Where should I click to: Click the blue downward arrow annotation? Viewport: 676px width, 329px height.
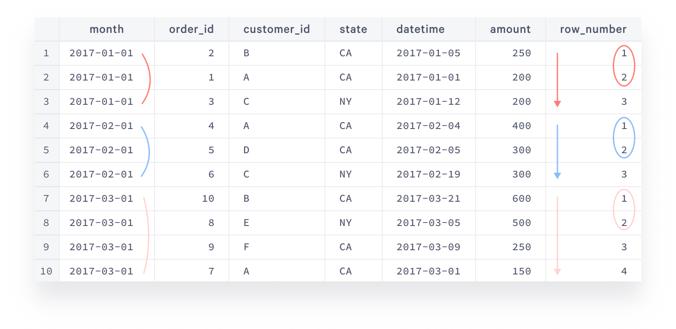pos(557,152)
